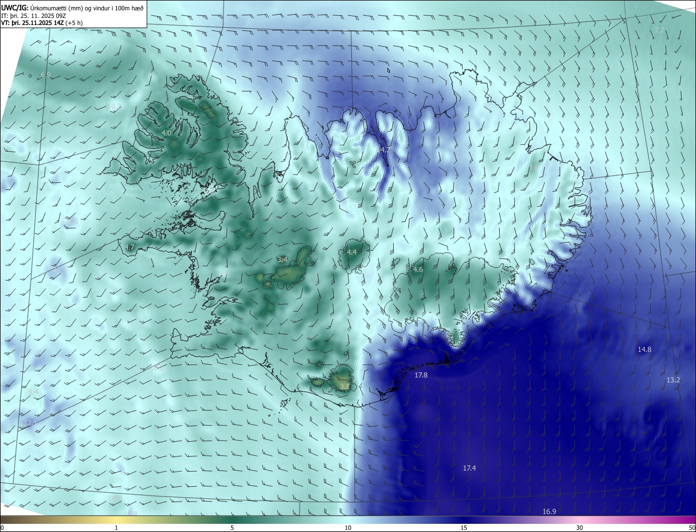The height and width of the screenshot is (532, 696).
Task: Click the 12.1 value label in the southwest ocean
Action: point(30,423)
